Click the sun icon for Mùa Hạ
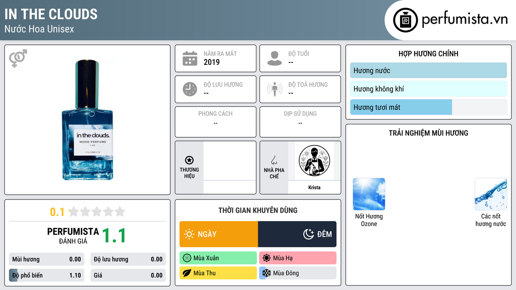The height and width of the screenshot is (290, 516). [267, 258]
